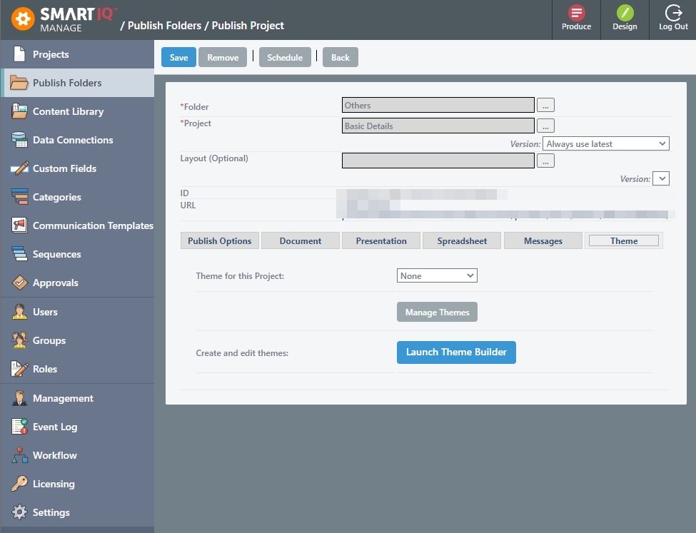
Task: Click the Projects page icon in sidebar
Action: click(x=19, y=54)
